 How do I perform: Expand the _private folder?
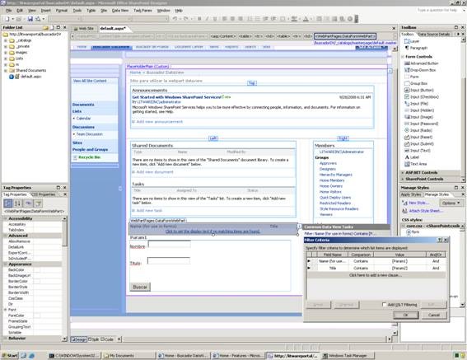(x=6, y=46)
